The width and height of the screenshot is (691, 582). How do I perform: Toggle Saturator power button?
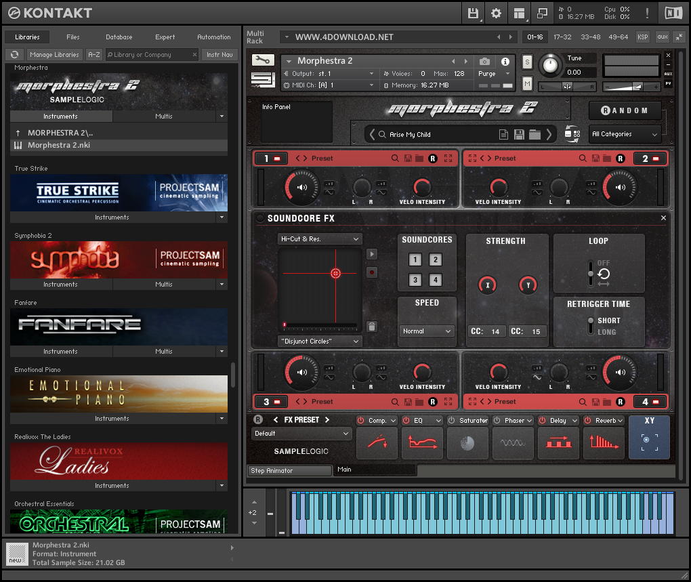(x=451, y=420)
